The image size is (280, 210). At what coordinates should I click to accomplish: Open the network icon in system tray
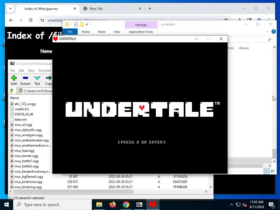238,205
